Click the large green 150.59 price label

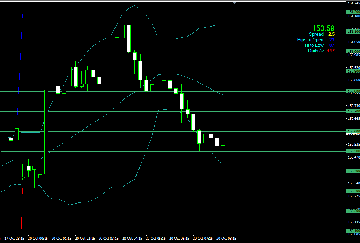point(323,28)
